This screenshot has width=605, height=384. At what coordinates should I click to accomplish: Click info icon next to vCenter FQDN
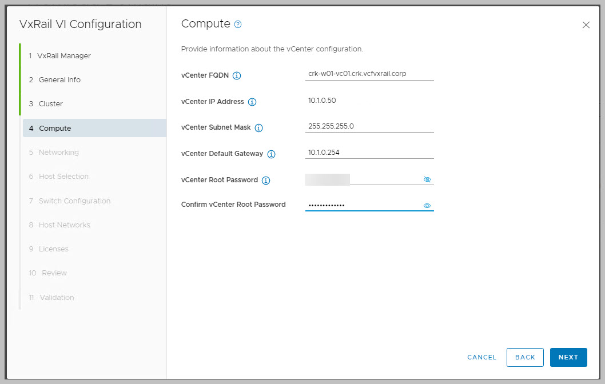(237, 75)
